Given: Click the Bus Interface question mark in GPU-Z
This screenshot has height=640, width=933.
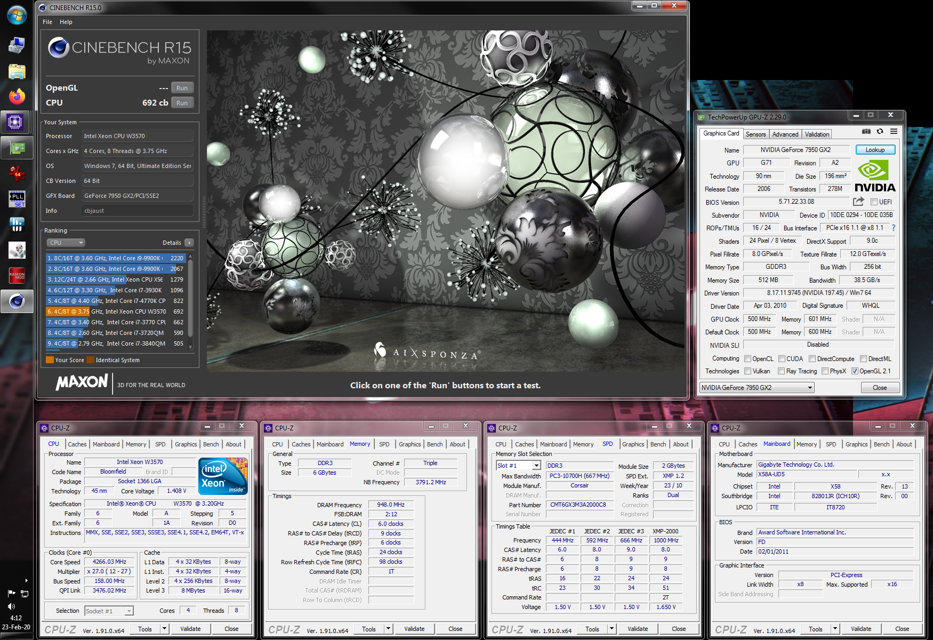Looking at the screenshot, I should 894,228.
